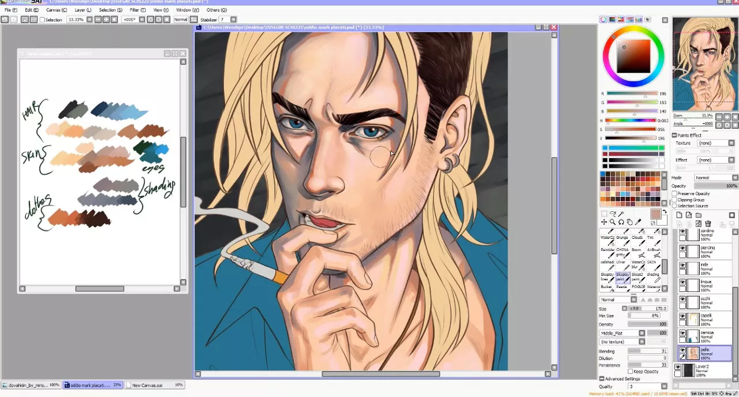Collapse the Advanced Settings section

[602, 379]
